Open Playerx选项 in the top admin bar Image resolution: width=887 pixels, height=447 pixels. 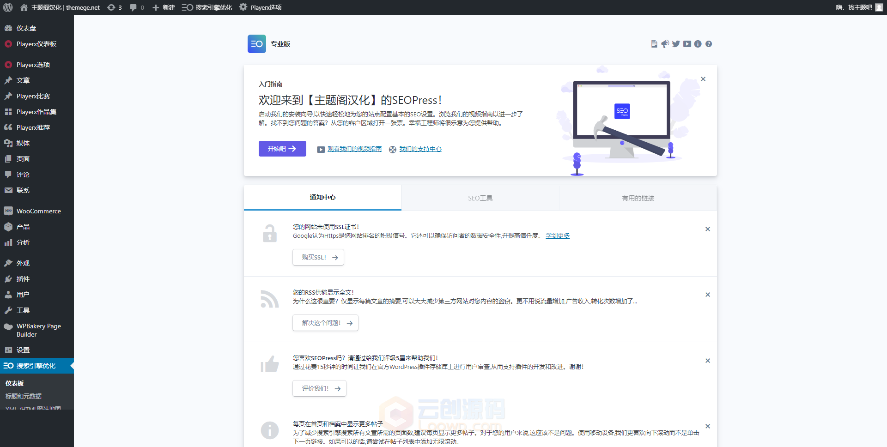click(261, 7)
